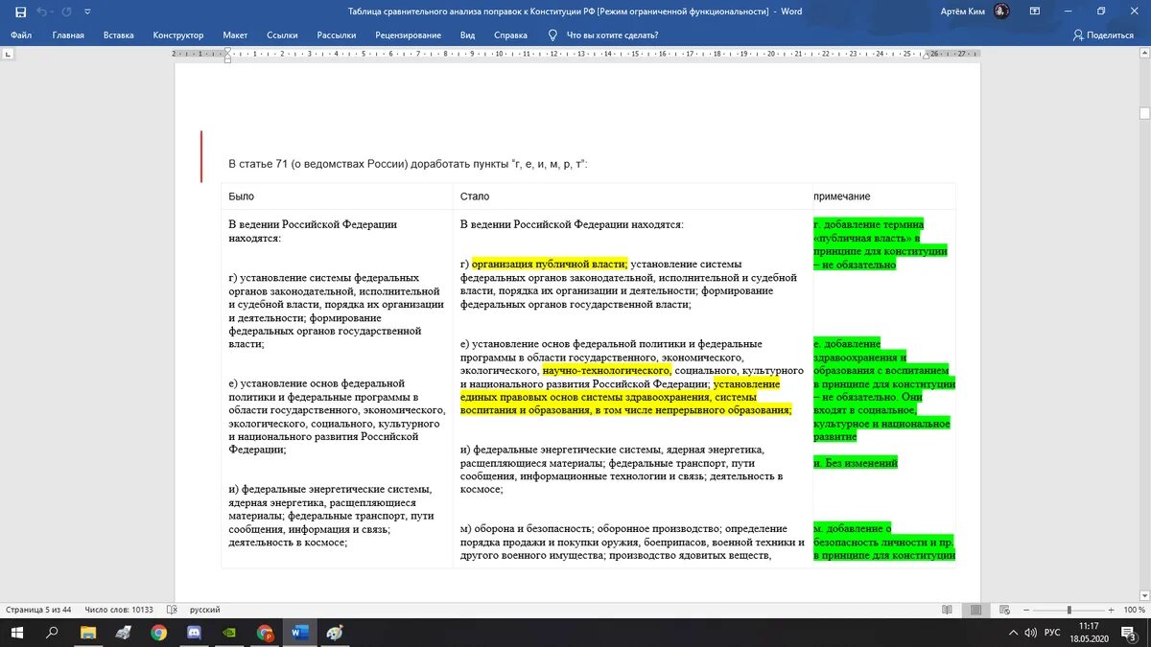1151x647 pixels.
Task: Customize the Quick Access Toolbar via its chevron
Action: click(x=86, y=12)
